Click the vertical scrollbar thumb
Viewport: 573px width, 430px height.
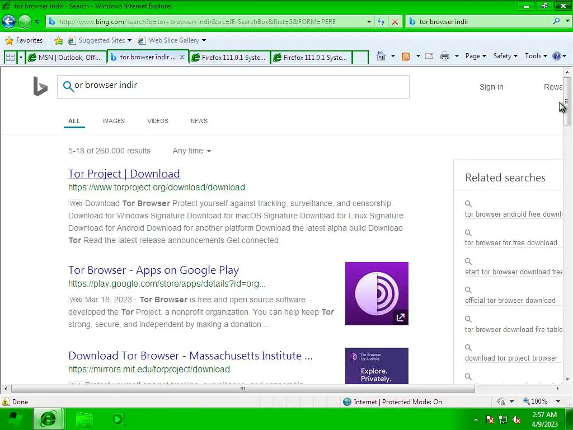click(567, 101)
